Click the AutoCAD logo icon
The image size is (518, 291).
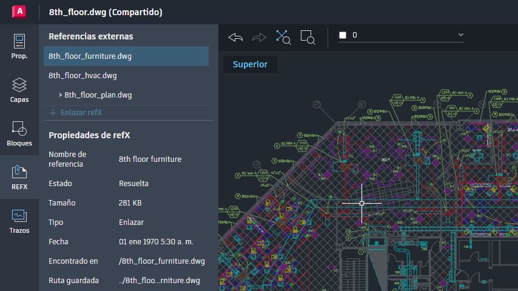[19, 12]
